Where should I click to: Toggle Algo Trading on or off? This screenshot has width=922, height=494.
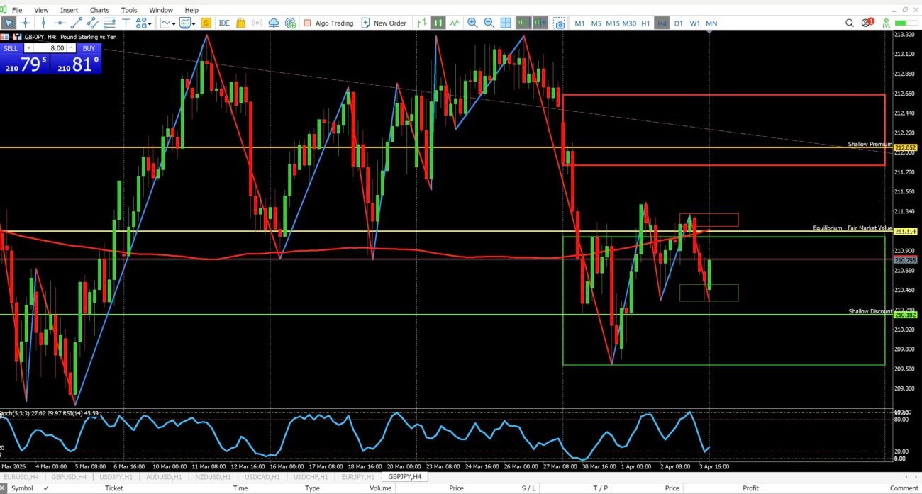point(328,23)
